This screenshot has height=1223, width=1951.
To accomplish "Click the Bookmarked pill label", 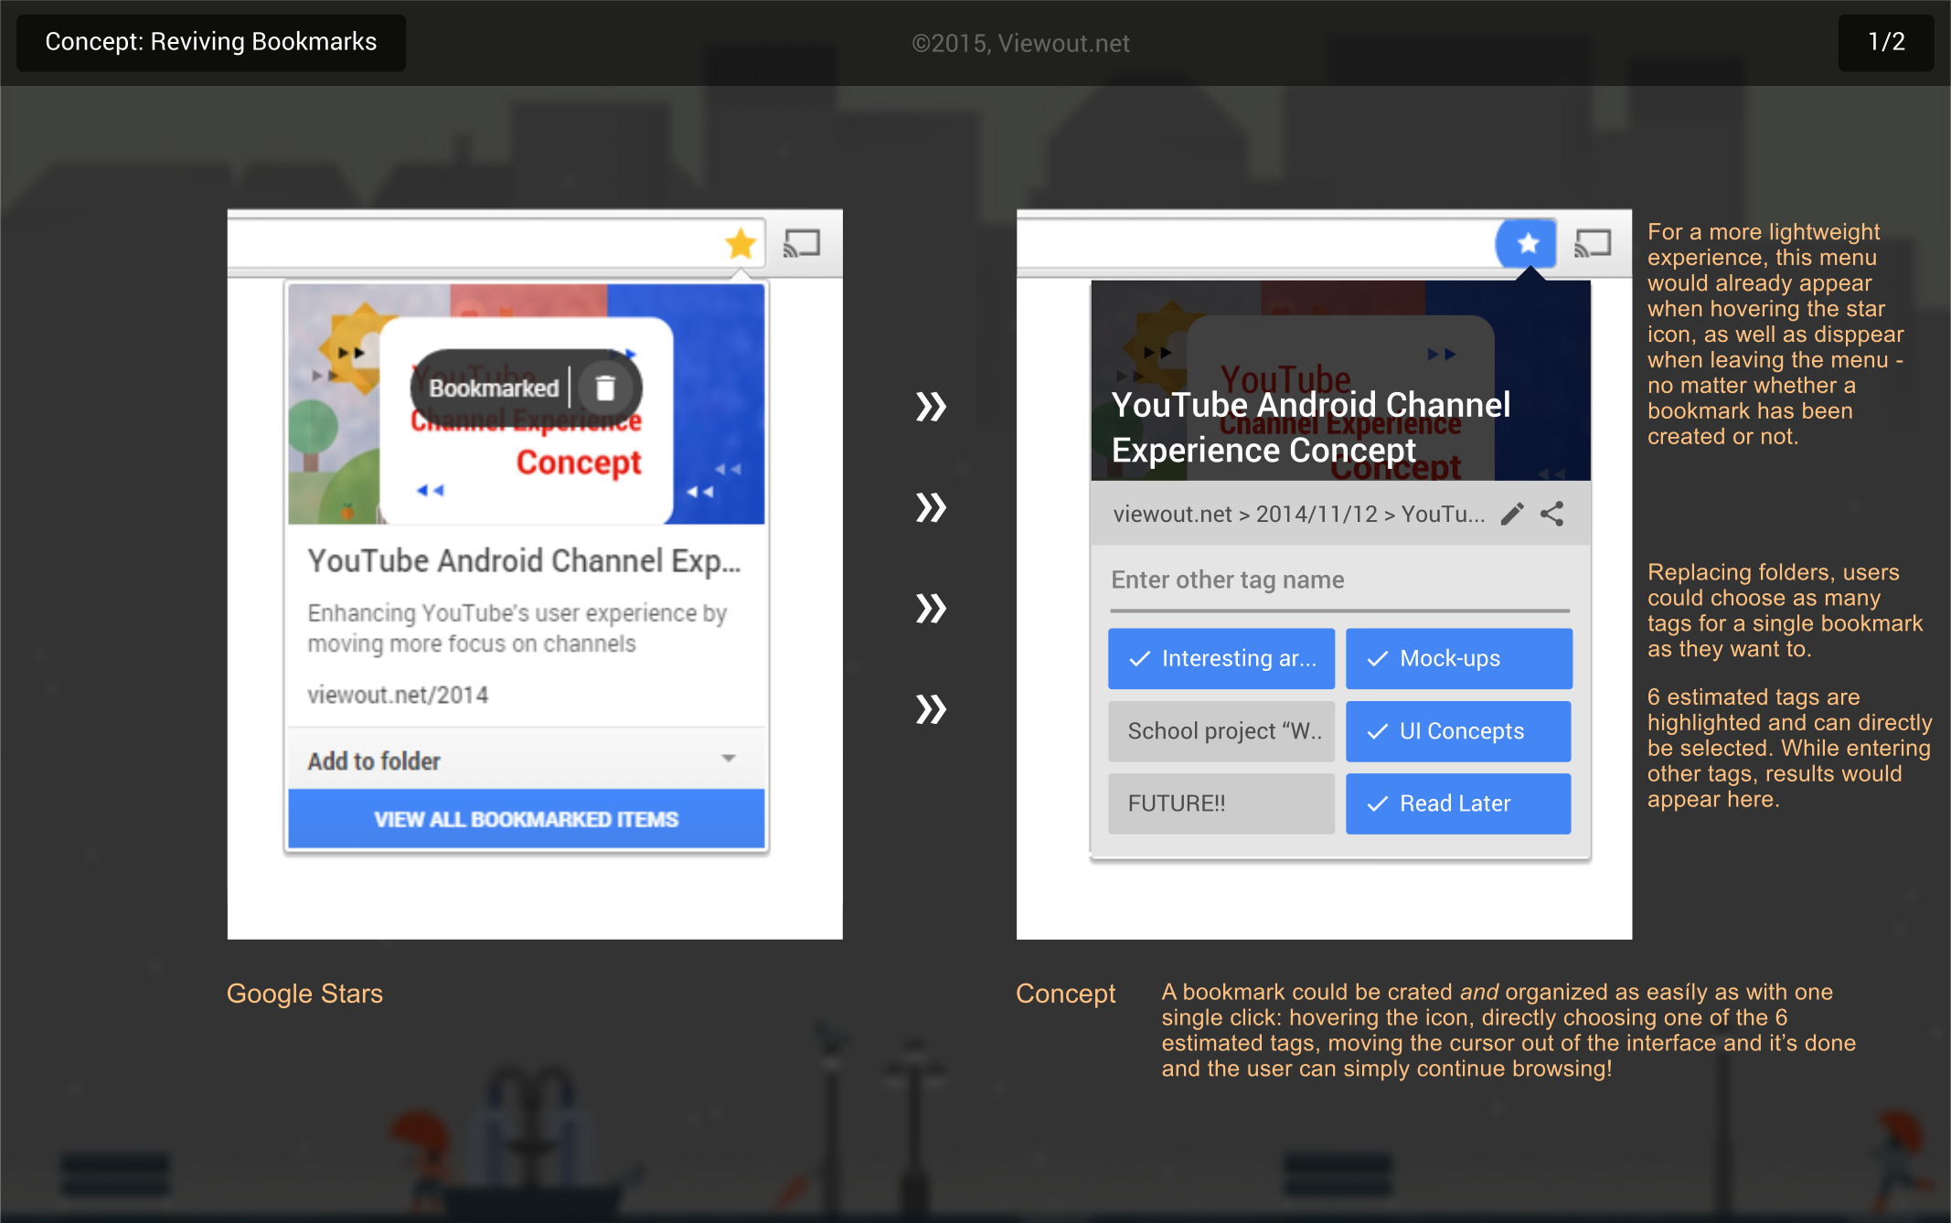I will pyautogui.click(x=494, y=388).
